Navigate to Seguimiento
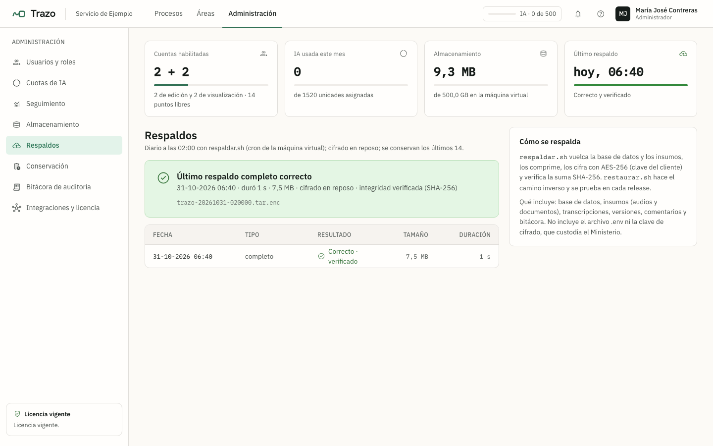 click(x=64, y=104)
